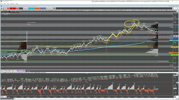
Task: Click the settings icon at lower right of chart
Action: [x=175, y=97]
